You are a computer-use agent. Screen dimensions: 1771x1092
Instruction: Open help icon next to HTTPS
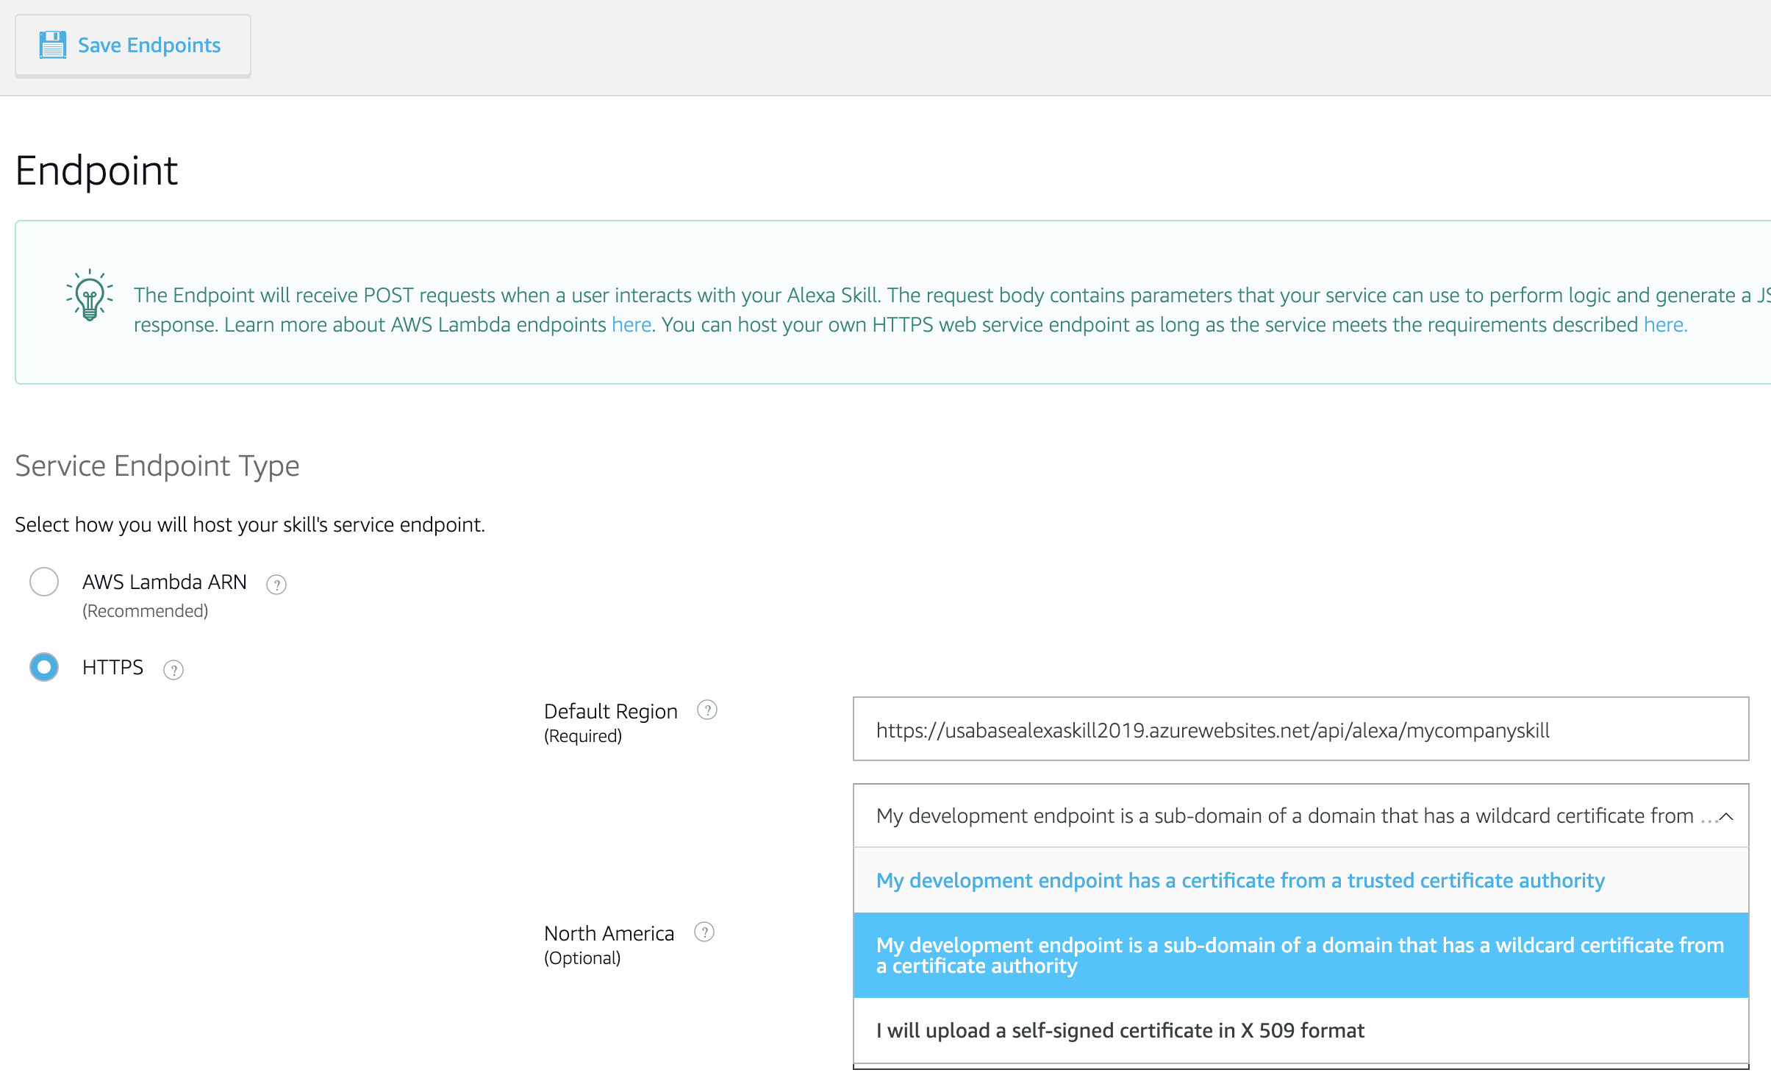click(x=173, y=670)
